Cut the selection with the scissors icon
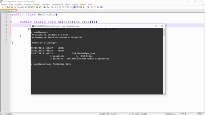 (26, 7)
